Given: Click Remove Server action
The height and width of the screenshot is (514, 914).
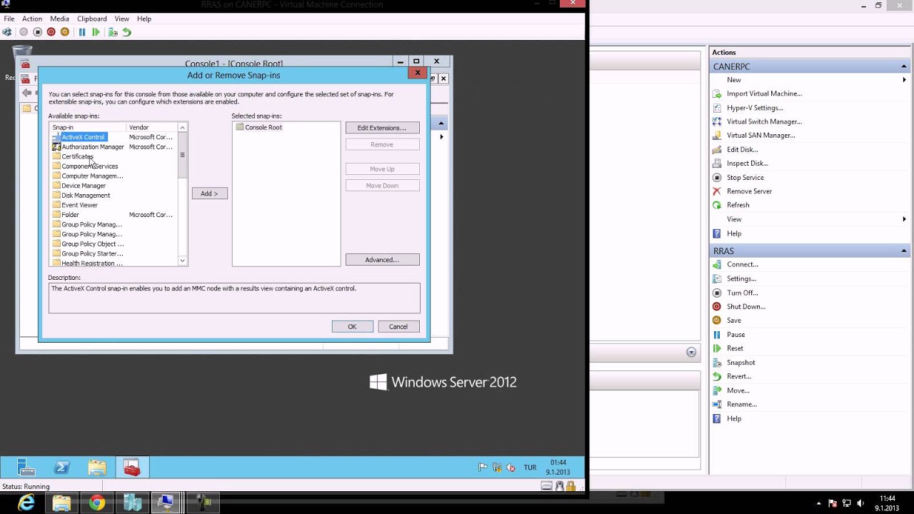Looking at the screenshot, I should click(749, 191).
